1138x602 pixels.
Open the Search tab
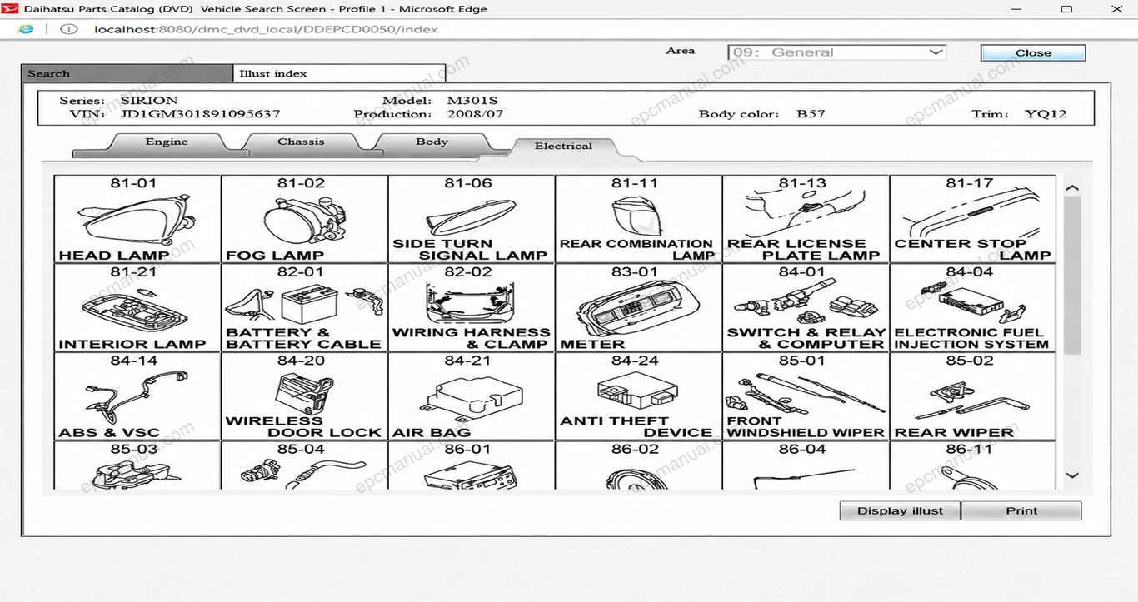pyautogui.click(x=127, y=73)
